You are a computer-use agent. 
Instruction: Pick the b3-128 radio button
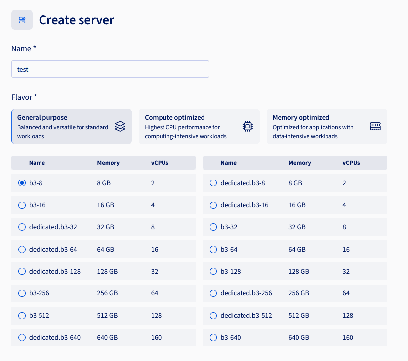[213, 271]
